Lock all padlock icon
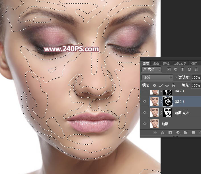Screen dimensions: 201x174 pyautogui.click(x=173, y=85)
